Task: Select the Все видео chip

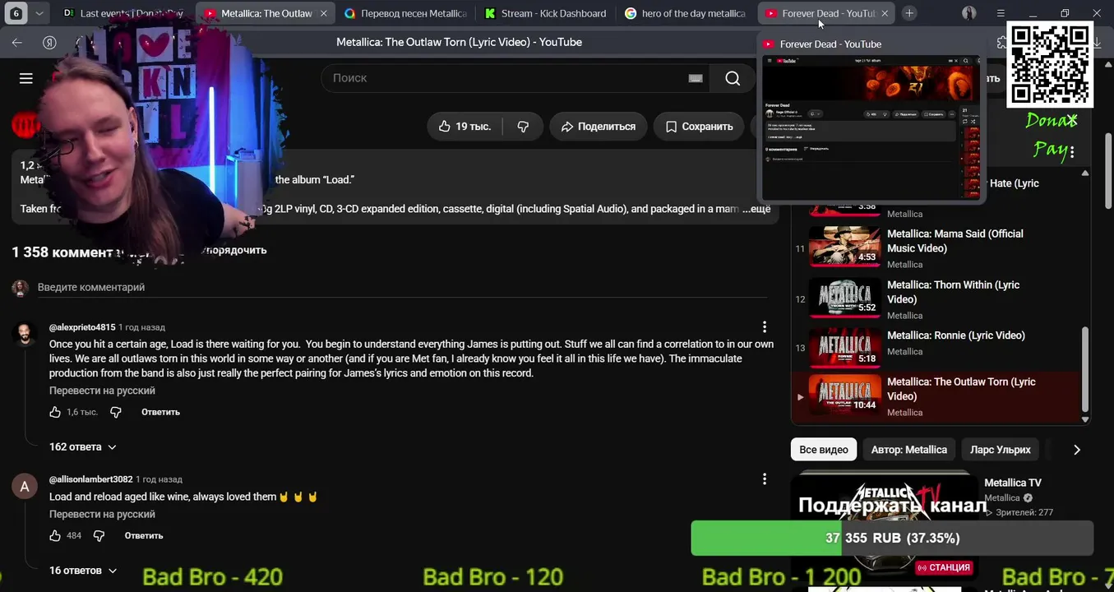Action: 824,450
